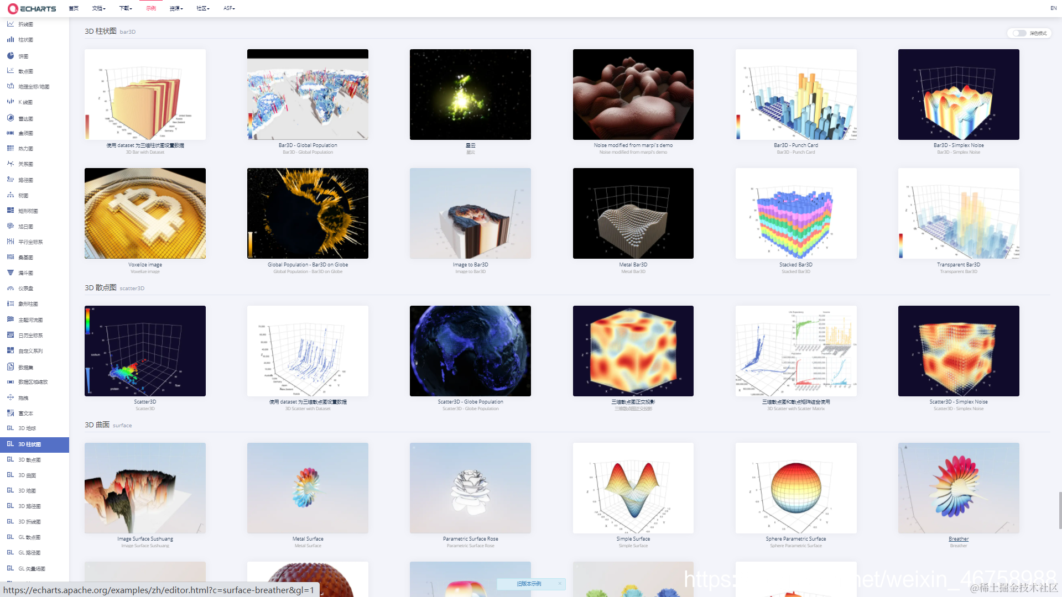Open the 柱状图 bar chart sidebar icon
The height and width of the screenshot is (597, 1062).
11,40
